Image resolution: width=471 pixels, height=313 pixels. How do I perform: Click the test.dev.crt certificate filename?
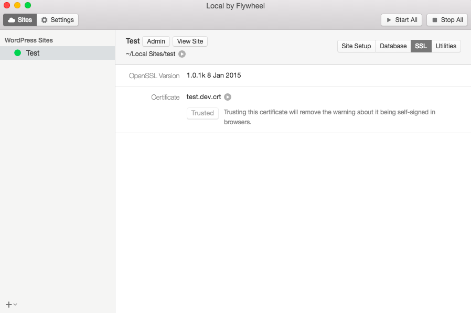pyautogui.click(x=204, y=96)
